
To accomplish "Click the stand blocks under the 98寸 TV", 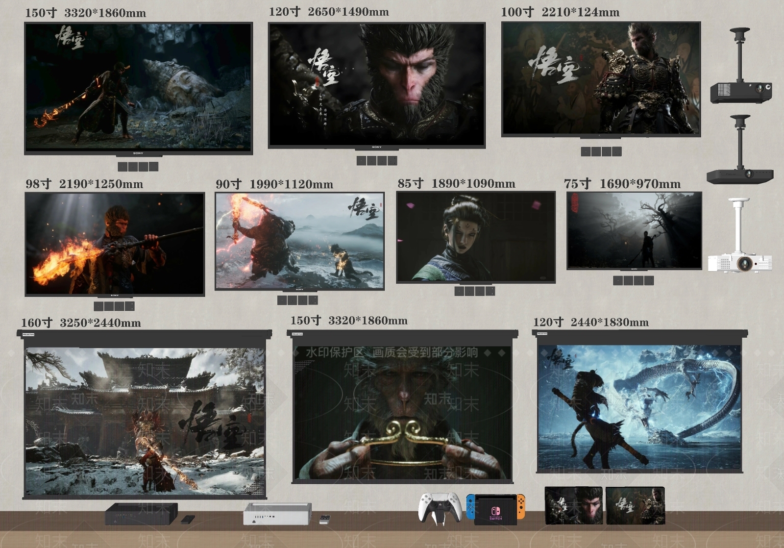I will point(114,306).
